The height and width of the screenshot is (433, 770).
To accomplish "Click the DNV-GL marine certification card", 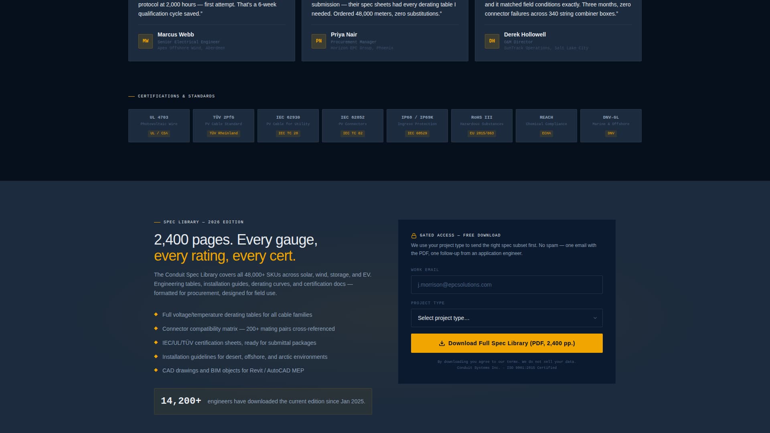I will pyautogui.click(x=611, y=125).
